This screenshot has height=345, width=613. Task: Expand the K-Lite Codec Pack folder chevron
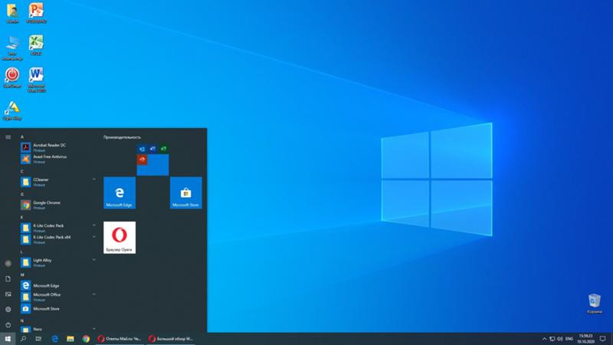click(93, 225)
